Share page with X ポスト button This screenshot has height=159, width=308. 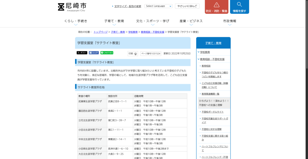click(x=82, y=53)
